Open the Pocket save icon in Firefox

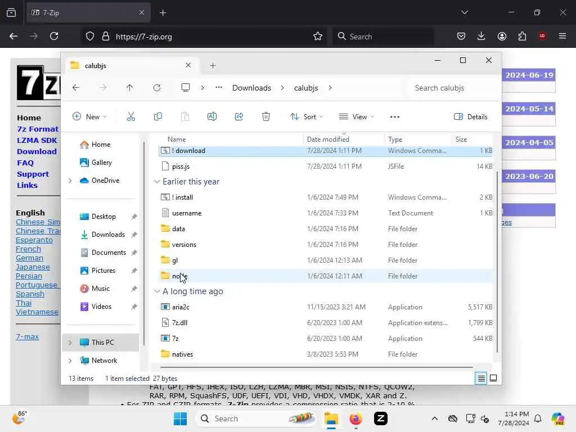pos(461,36)
